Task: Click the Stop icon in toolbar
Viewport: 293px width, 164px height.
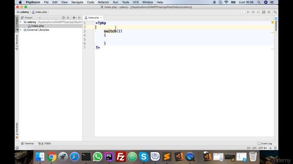Action: click(269, 12)
